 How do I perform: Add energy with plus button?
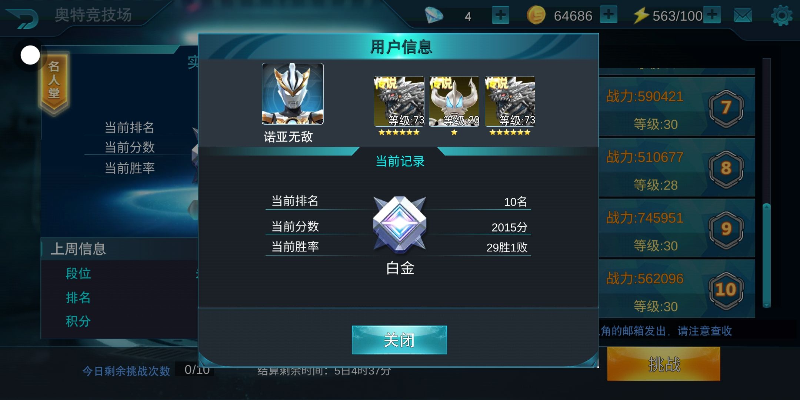pyautogui.click(x=712, y=15)
